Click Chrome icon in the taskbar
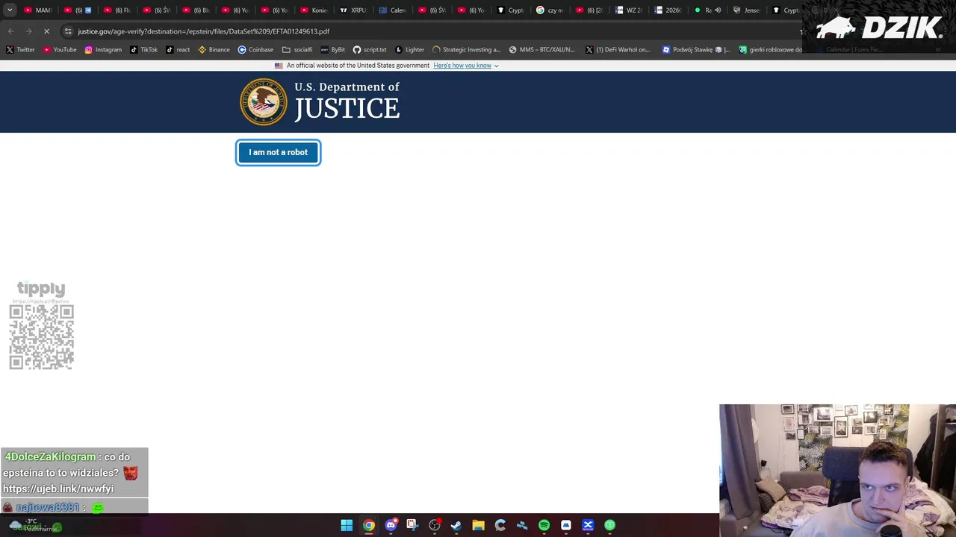956x537 pixels. (369, 525)
